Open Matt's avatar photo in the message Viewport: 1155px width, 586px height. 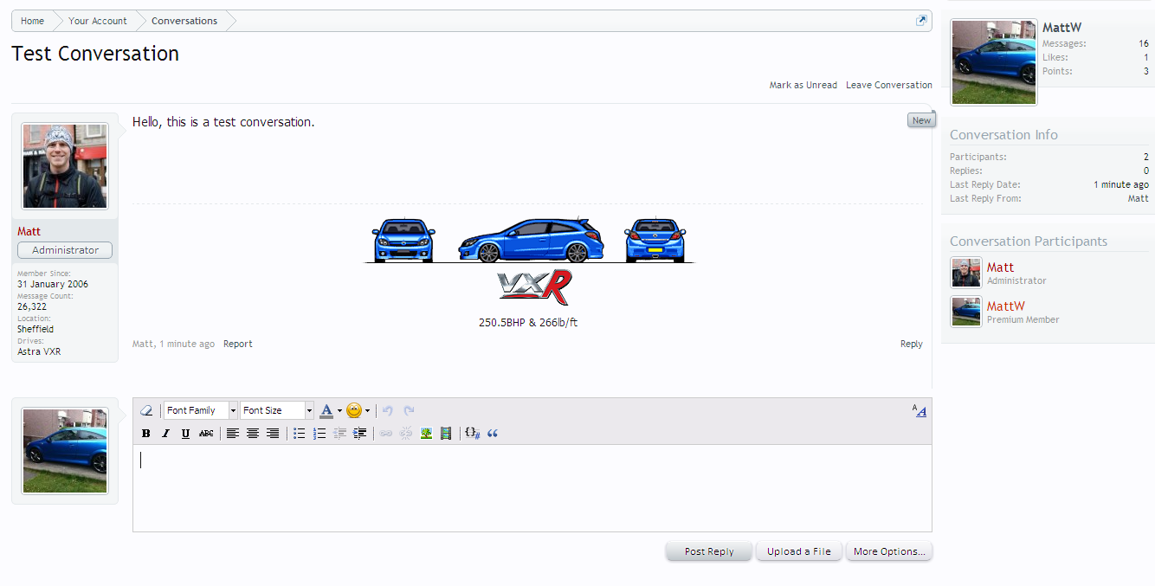65,165
